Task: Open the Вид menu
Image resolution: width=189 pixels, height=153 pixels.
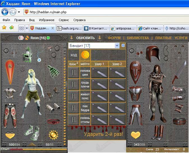Action: click(x=32, y=20)
